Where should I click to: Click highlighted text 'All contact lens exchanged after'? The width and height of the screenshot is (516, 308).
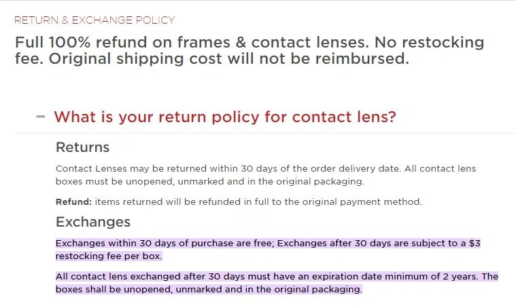point(131,277)
